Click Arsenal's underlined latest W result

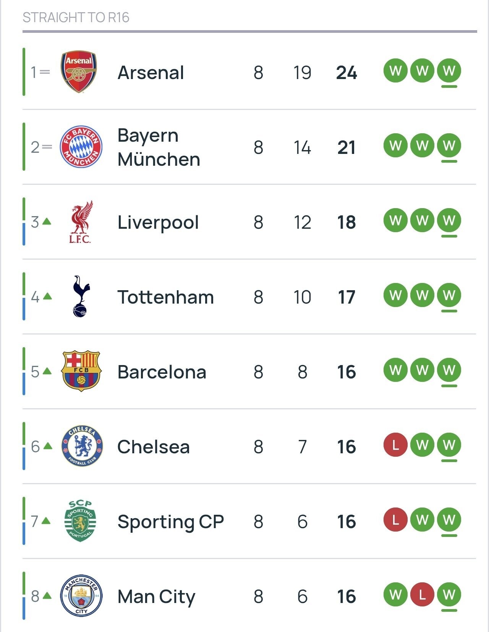(449, 71)
